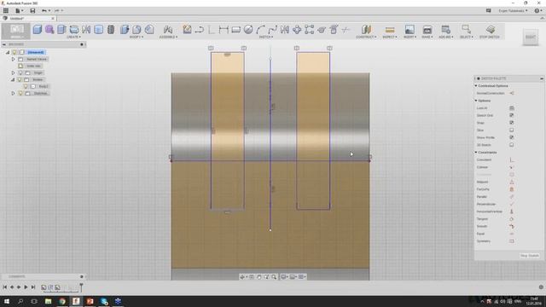Open Chrome from the taskbar
The height and width of the screenshot is (307, 546).
pyautogui.click(x=62, y=301)
